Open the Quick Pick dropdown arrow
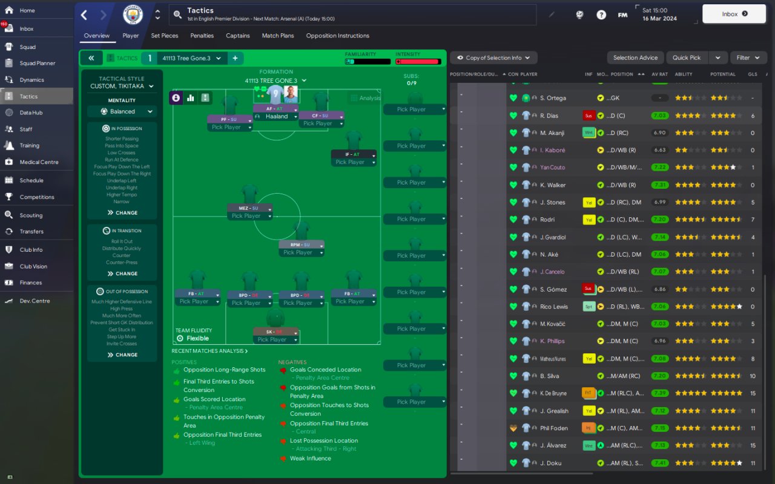775x484 pixels. tap(717, 57)
